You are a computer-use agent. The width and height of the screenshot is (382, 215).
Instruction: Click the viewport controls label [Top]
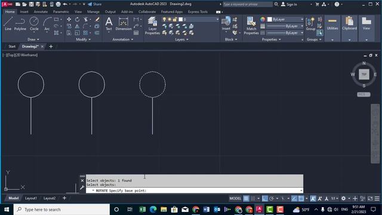11,55
